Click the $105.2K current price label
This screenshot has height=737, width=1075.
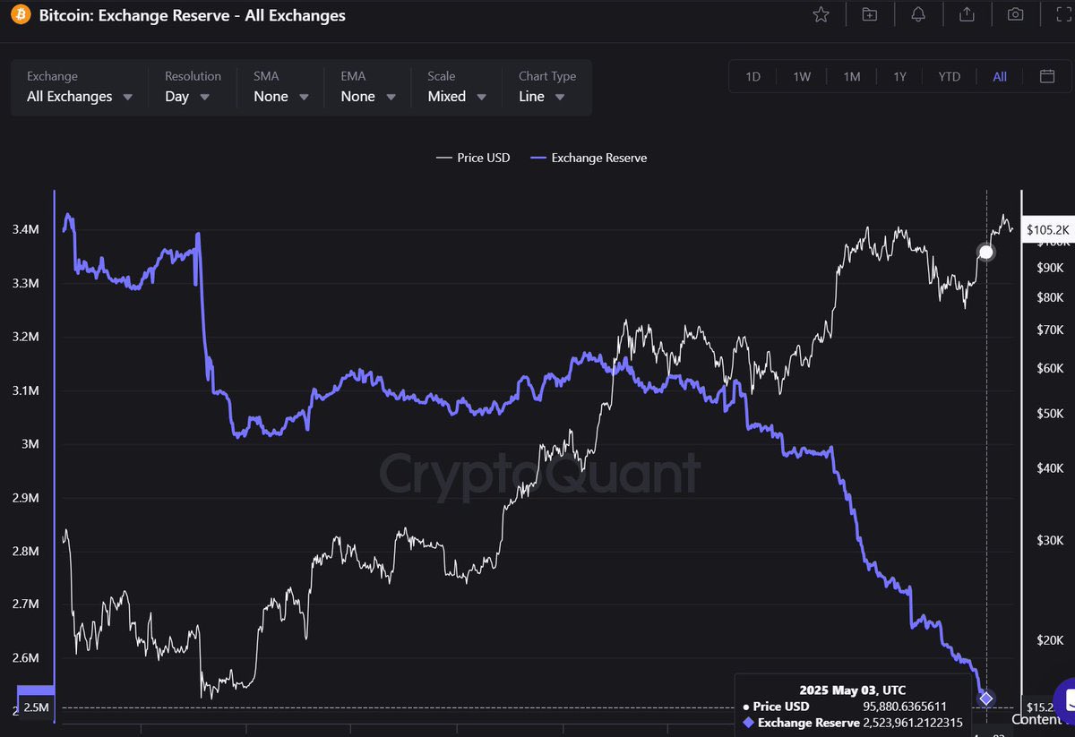1047,229
